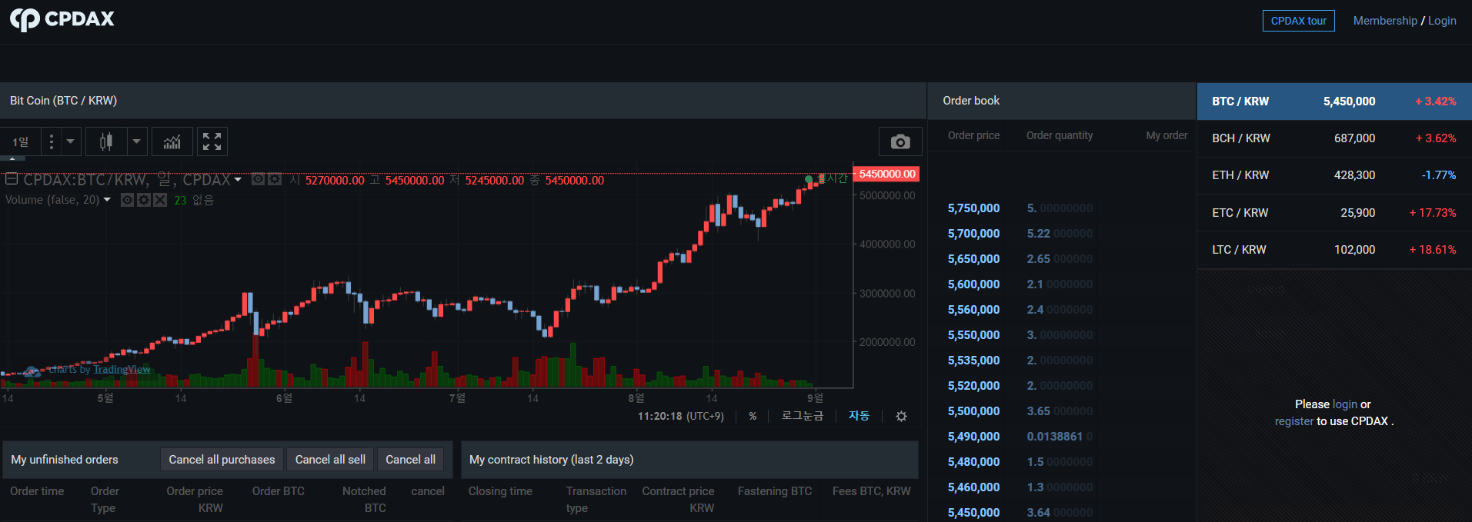Select the ETC / KRW market row

pos(1334,213)
